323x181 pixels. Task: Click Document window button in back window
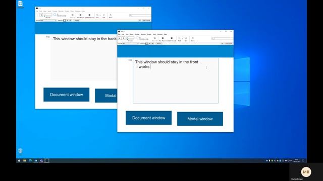pos(66,95)
